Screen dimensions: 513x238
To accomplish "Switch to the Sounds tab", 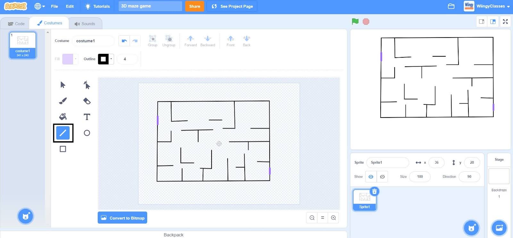I will 85,23.
